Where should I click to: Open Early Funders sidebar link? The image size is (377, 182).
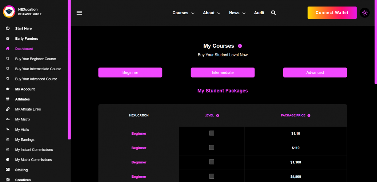point(27,39)
